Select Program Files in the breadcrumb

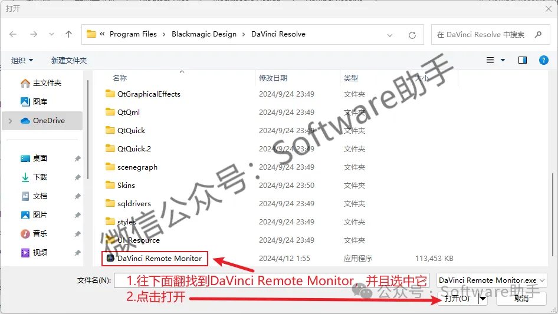point(133,34)
